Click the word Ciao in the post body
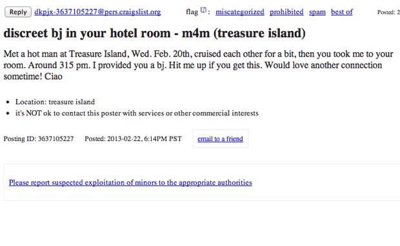This screenshot has width=400, height=246. 54,77
